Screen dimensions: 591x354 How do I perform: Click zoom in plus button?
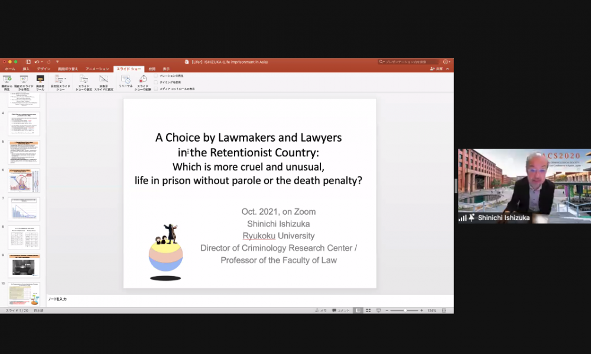coord(421,311)
